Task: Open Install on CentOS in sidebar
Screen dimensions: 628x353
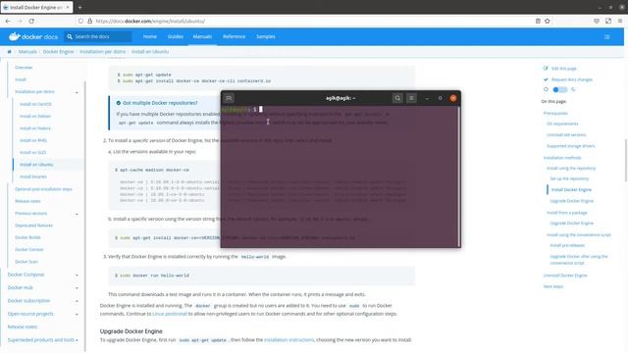Action: coord(35,104)
